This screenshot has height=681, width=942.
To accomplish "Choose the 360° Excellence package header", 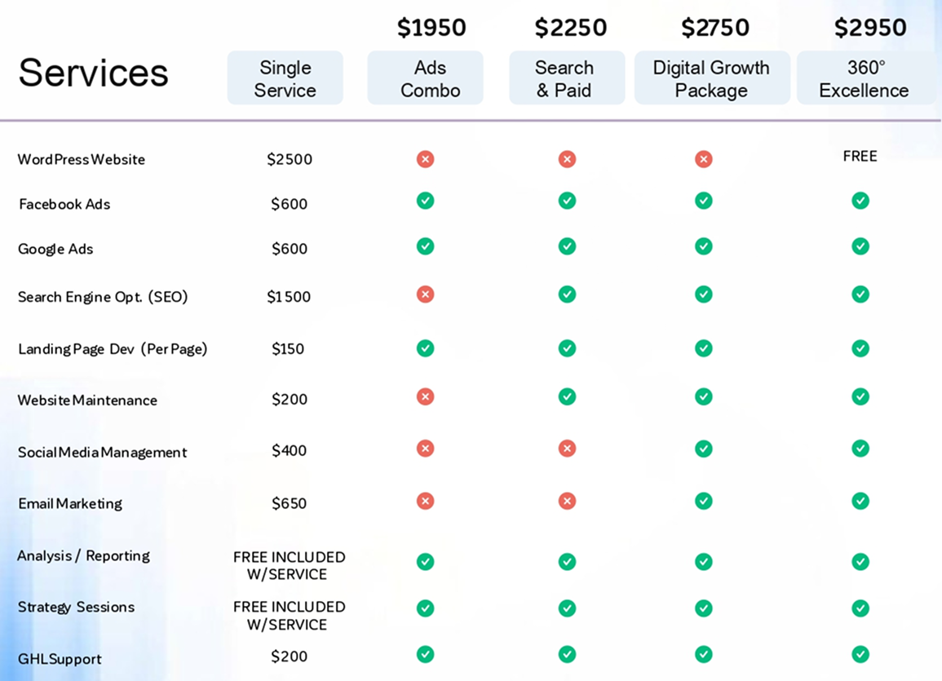I will pyautogui.click(x=865, y=78).
